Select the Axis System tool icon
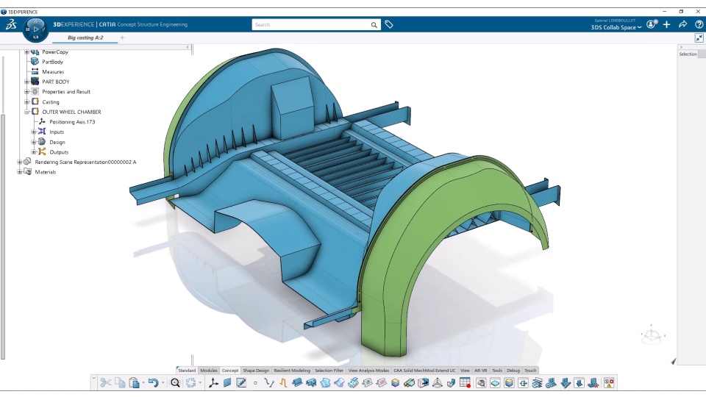The width and height of the screenshot is (706, 397). (x=213, y=383)
